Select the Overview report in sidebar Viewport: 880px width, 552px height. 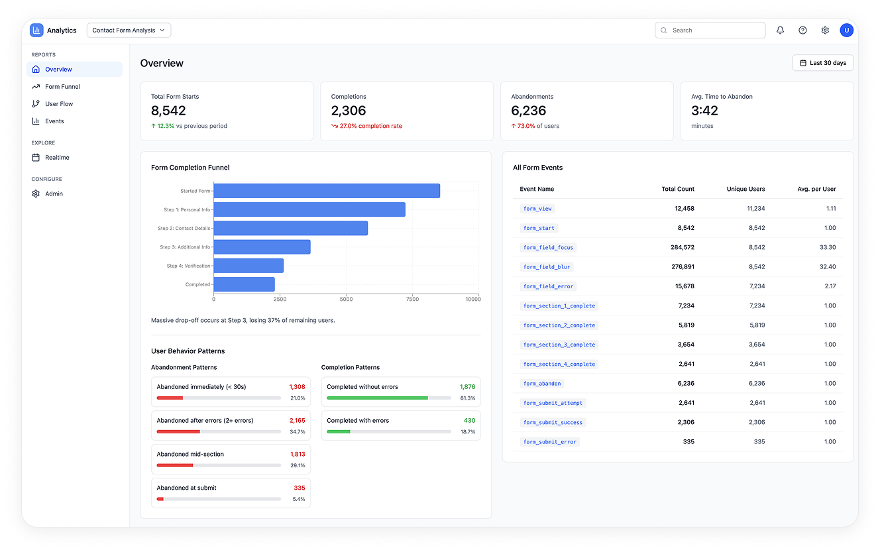(x=74, y=69)
